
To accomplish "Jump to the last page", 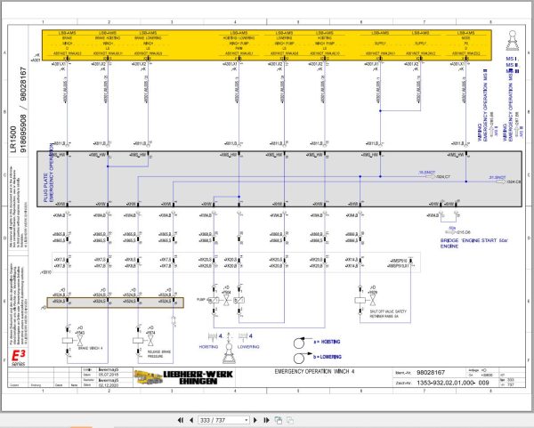I will pyautogui.click(x=266, y=420).
